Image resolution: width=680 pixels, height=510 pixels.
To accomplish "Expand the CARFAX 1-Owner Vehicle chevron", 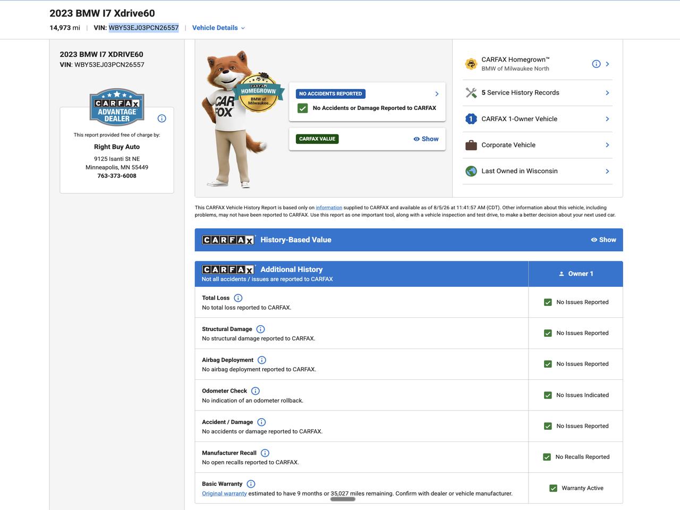I will [x=607, y=119].
